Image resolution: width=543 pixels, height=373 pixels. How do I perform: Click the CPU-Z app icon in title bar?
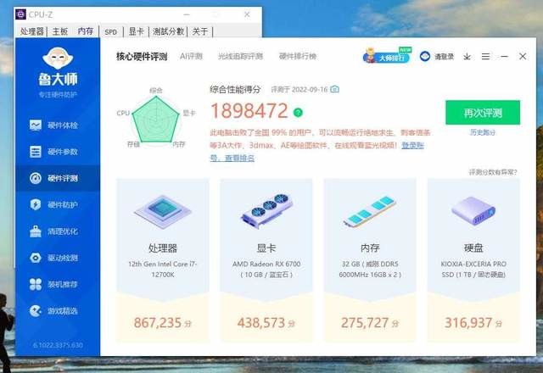tap(20, 14)
